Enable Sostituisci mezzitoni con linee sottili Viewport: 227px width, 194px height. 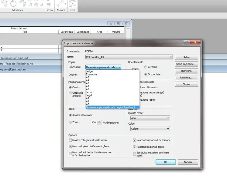tap(135, 154)
